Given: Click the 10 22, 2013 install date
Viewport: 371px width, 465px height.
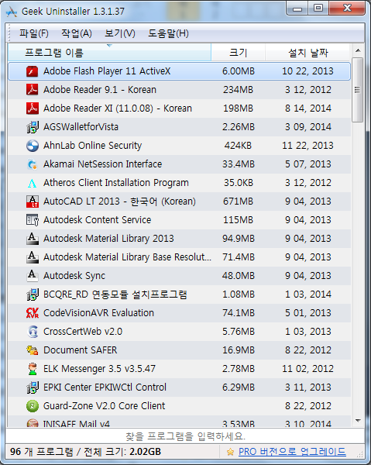Looking at the screenshot, I should (308, 71).
